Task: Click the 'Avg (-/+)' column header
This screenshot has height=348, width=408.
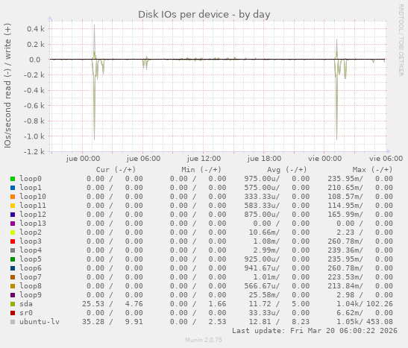Action: tap(286, 170)
